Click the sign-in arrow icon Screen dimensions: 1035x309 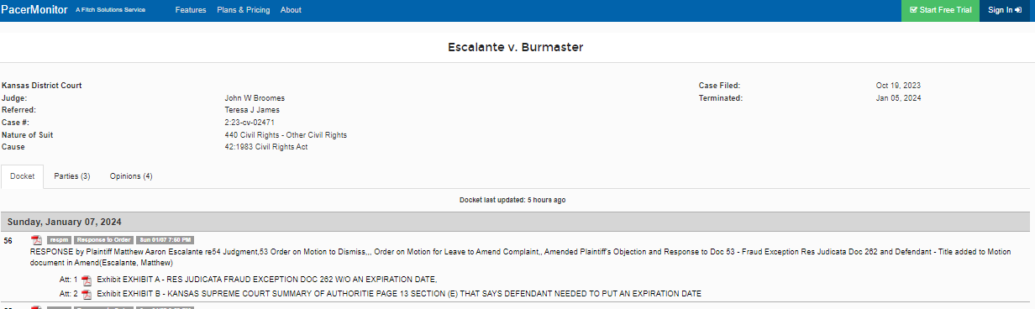[x=1017, y=10]
